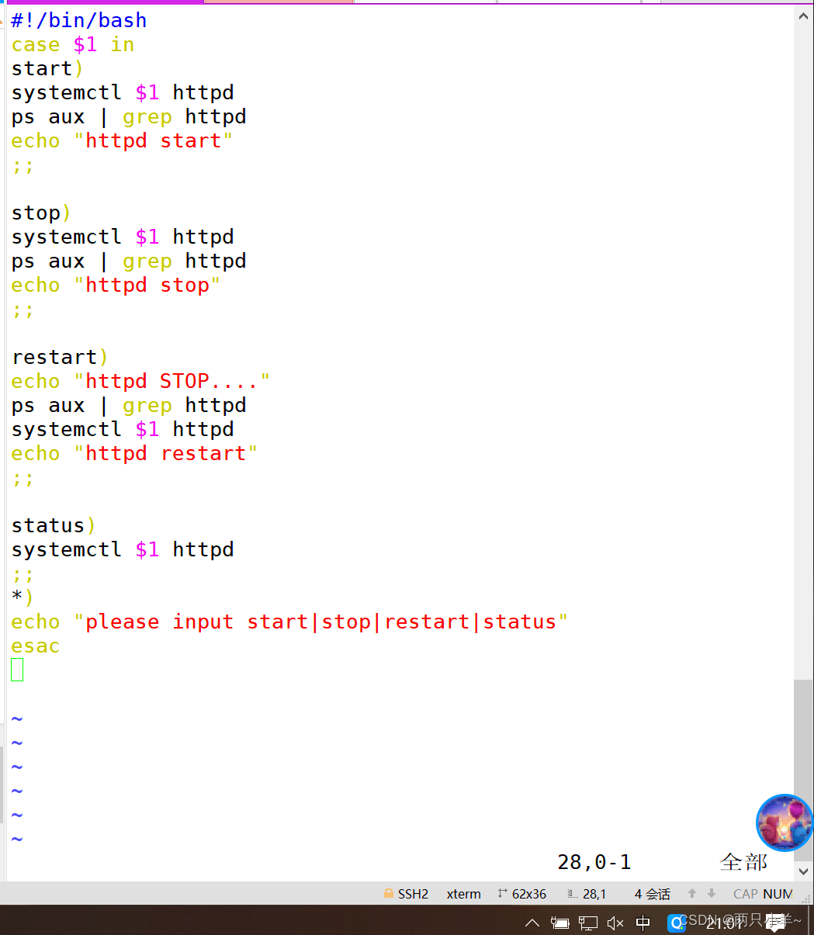Place cursor at the green cursor box
814x935 pixels.
point(17,670)
